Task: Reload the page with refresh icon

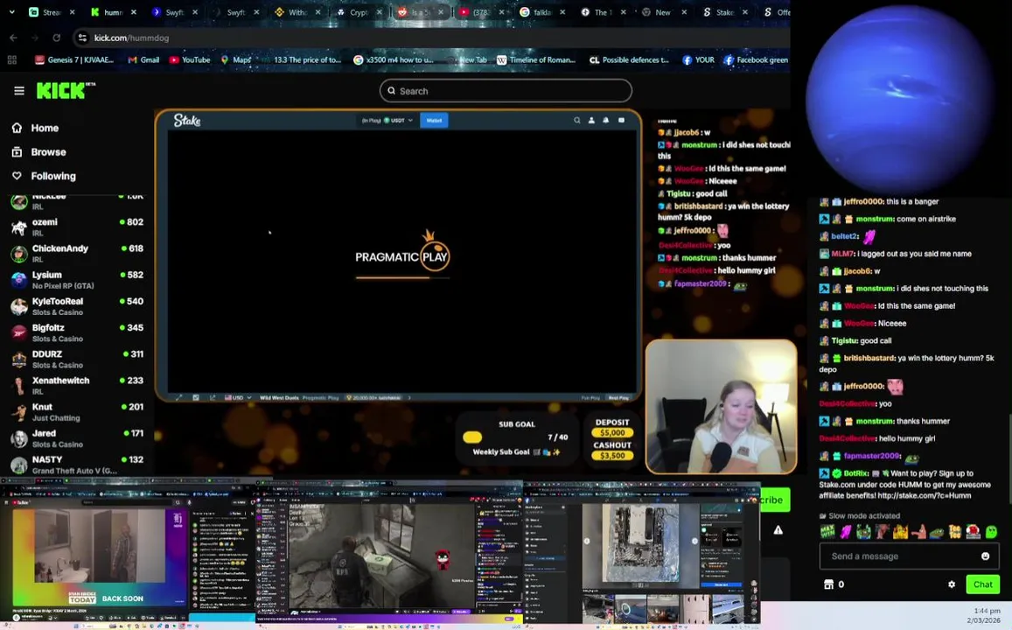Action: pos(56,38)
